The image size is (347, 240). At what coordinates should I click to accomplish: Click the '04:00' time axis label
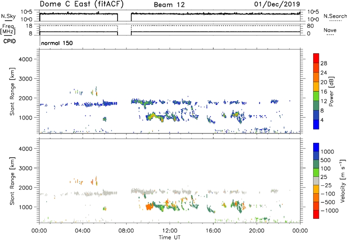[x=83, y=231]
